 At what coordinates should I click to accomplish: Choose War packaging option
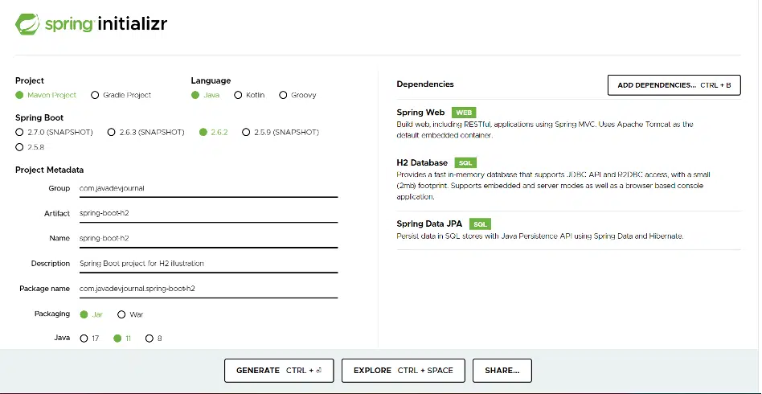(121, 314)
